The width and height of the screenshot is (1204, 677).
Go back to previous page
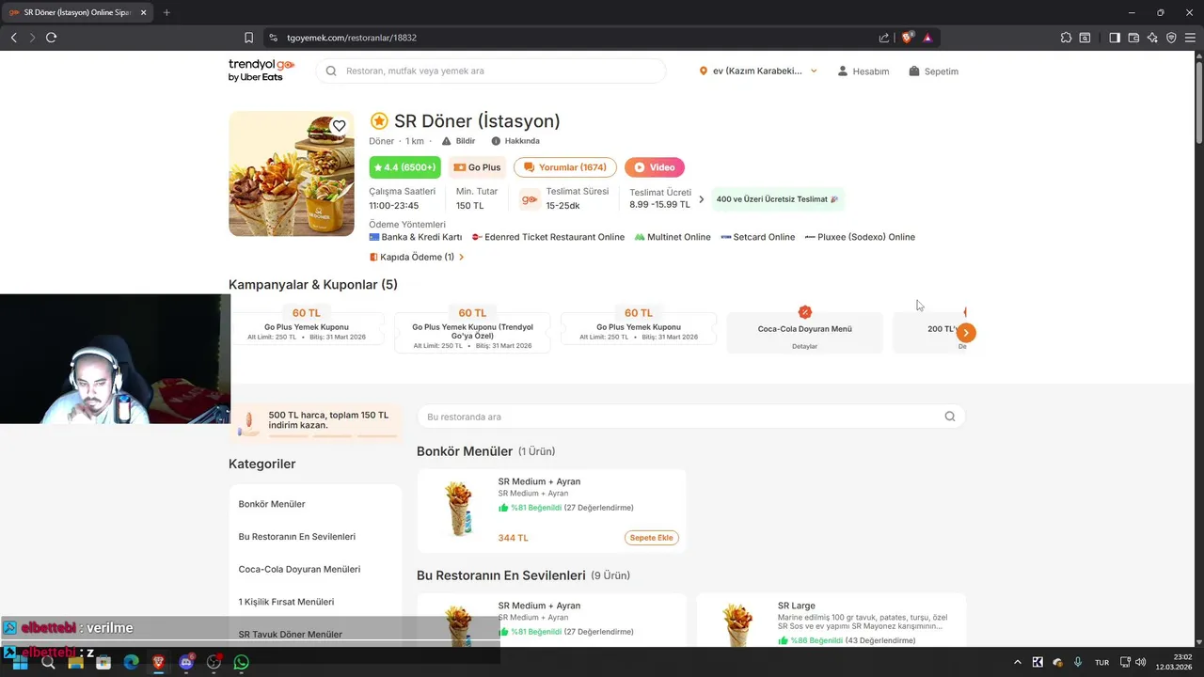tap(13, 38)
